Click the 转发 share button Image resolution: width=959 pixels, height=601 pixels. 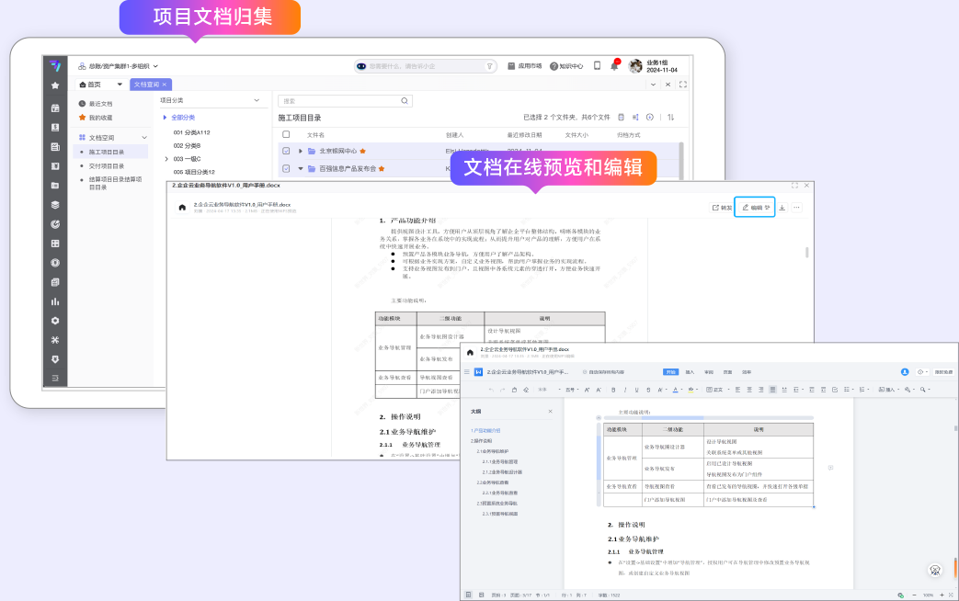pyautogui.click(x=722, y=208)
